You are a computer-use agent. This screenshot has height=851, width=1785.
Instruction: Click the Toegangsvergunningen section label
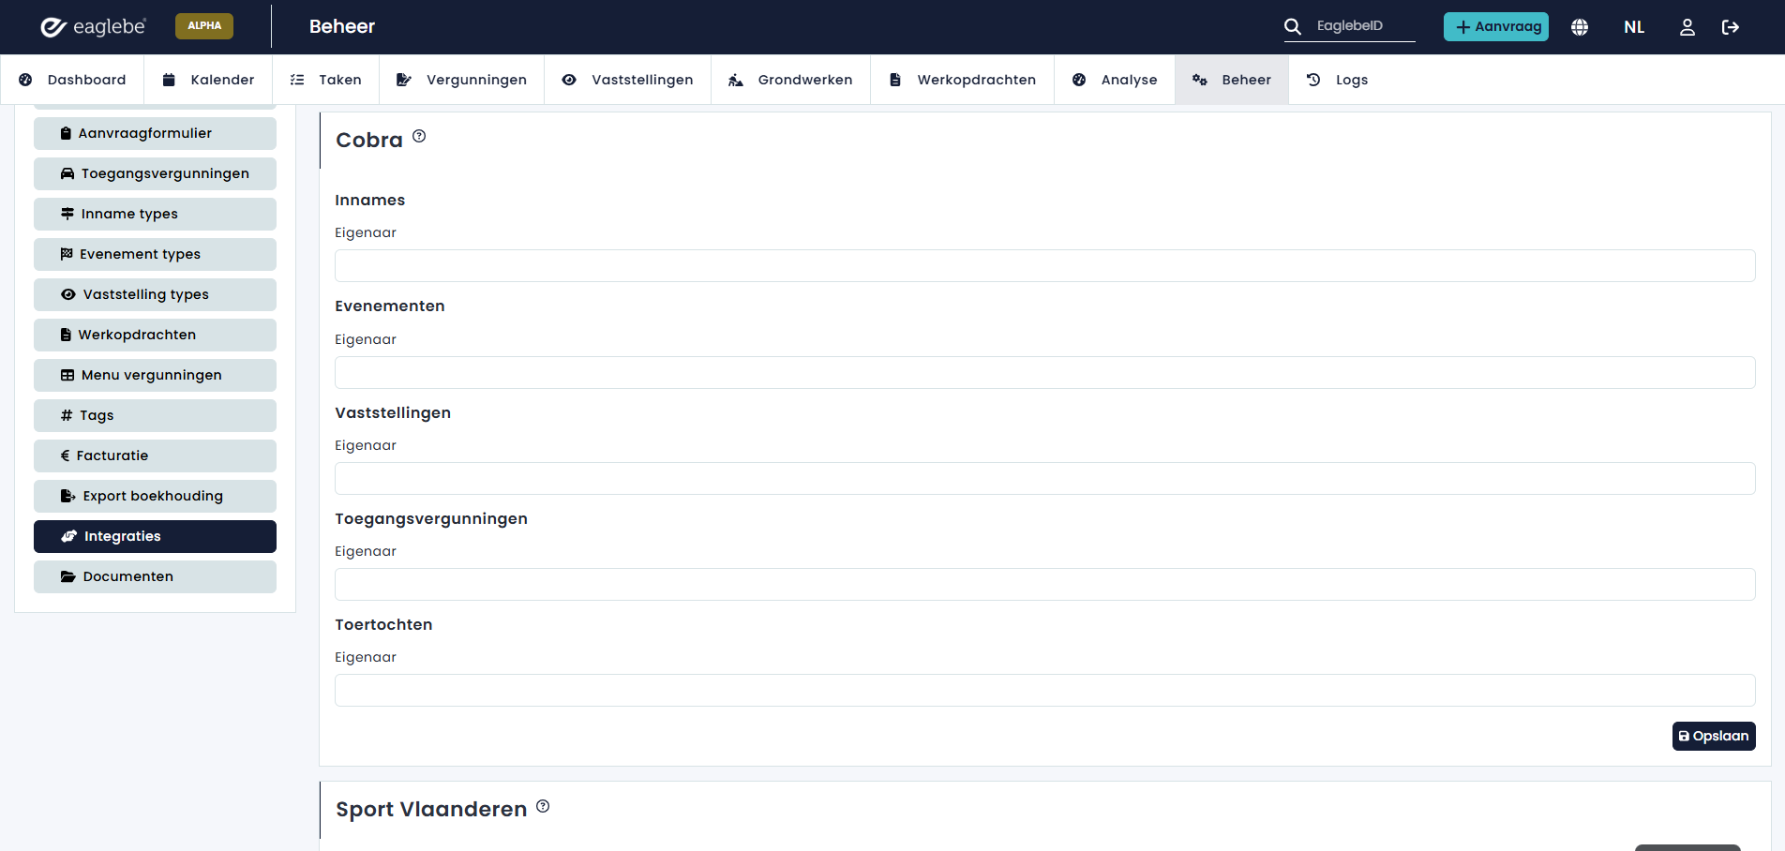point(431,518)
